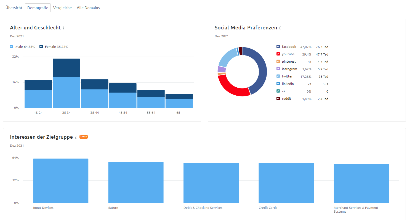
Task: Click the reddit percentage 1,49%
Action: coord(307,99)
